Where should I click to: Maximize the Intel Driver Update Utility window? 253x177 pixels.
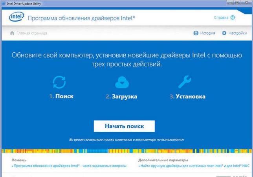tap(237, 2)
